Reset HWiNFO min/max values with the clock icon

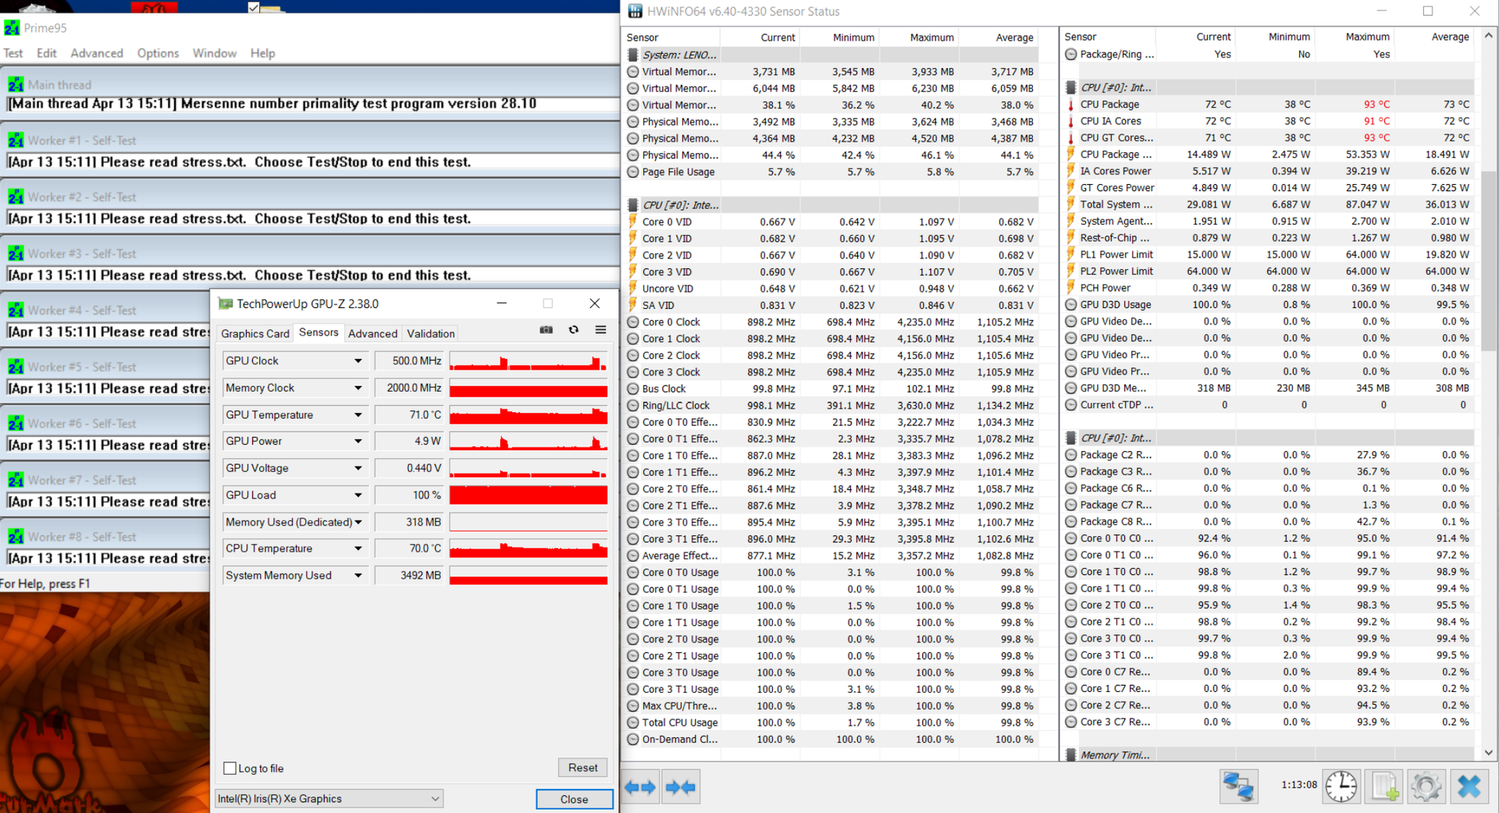[1341, 786]
